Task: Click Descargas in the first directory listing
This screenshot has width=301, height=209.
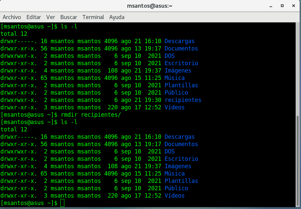Action: [x=179, y=41]
